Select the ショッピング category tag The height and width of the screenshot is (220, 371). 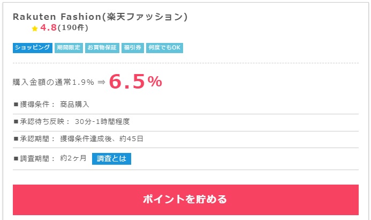[33, 48]
